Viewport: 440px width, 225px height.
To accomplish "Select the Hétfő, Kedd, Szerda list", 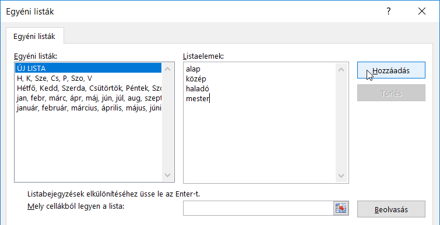I will click(89, 88).
